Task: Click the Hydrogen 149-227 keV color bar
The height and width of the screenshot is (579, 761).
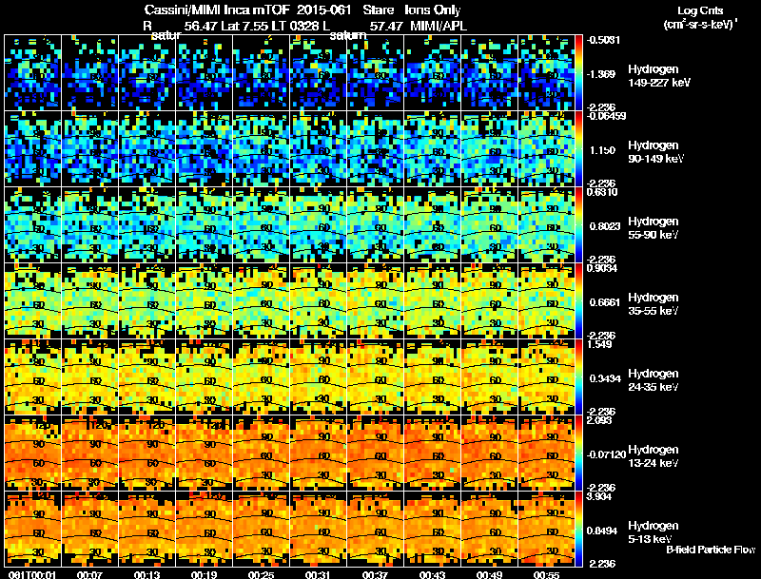Action: coord(578,73)
